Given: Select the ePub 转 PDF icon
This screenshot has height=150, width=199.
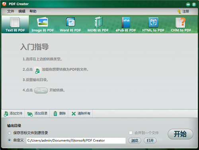Looking at the screenshot, I should (126, 22).
